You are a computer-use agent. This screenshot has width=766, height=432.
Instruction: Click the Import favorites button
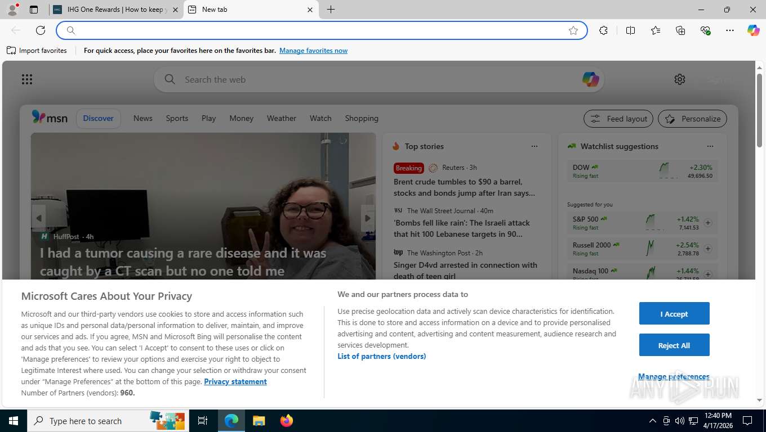pyautogui.click(x=37, y=51)
